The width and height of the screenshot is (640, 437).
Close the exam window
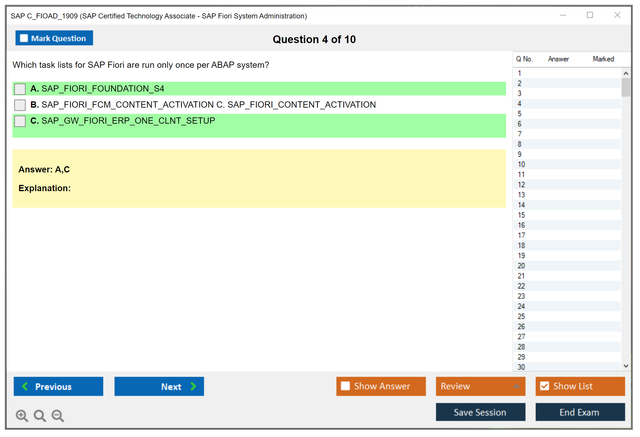click(617, 15)
